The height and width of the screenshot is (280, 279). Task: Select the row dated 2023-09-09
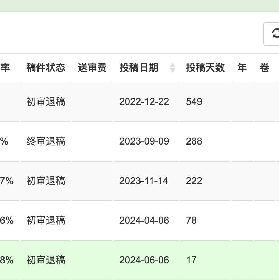pyautogui.click(x=139, y=141)
